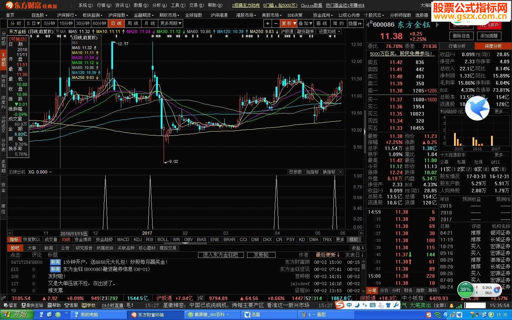The width and height of the screenshot is (512, 320).
Task: Click the news list scrollbar
Action: click(x=363, y=276)
